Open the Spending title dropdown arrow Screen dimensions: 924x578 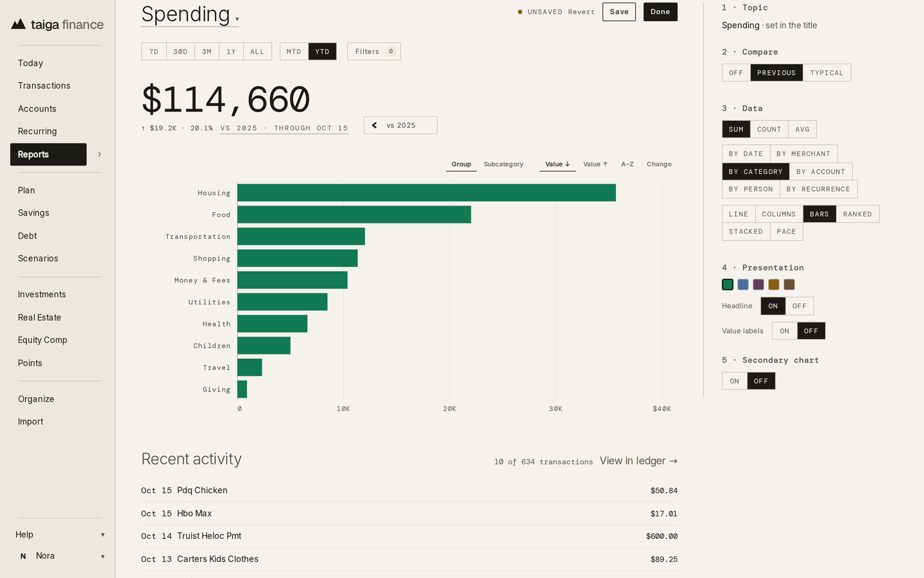pyautogui.click(x=237, y=19)
